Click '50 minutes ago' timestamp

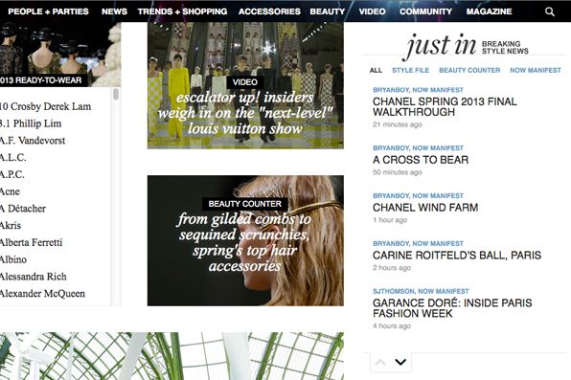tap(398, 172)
